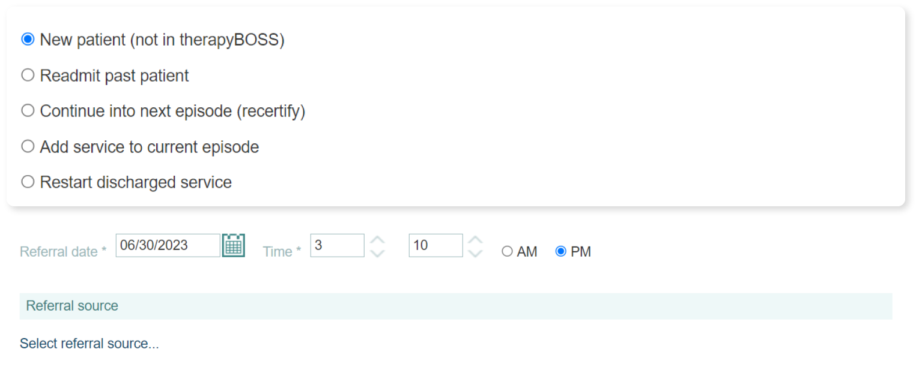
Task: Choose the Restart discharged service radio button
Action: pos(28,182)
